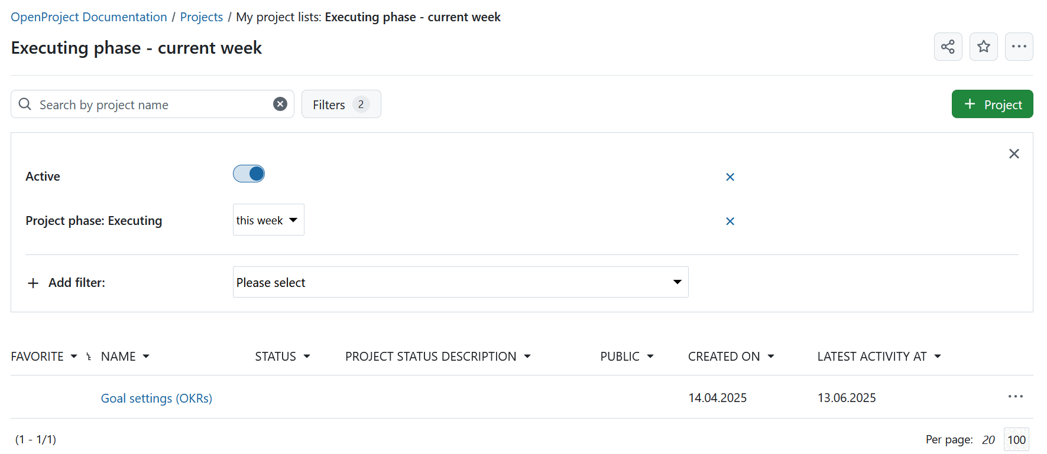Remove the Active filter
The height and width of the screenshot is (454, 1047).
[x=730, y=177]
